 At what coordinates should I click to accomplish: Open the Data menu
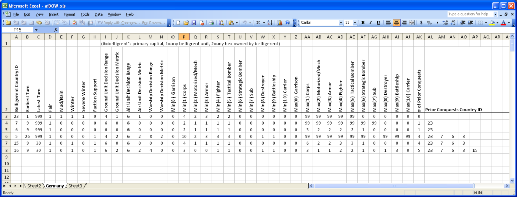click(x=98, y=14)
